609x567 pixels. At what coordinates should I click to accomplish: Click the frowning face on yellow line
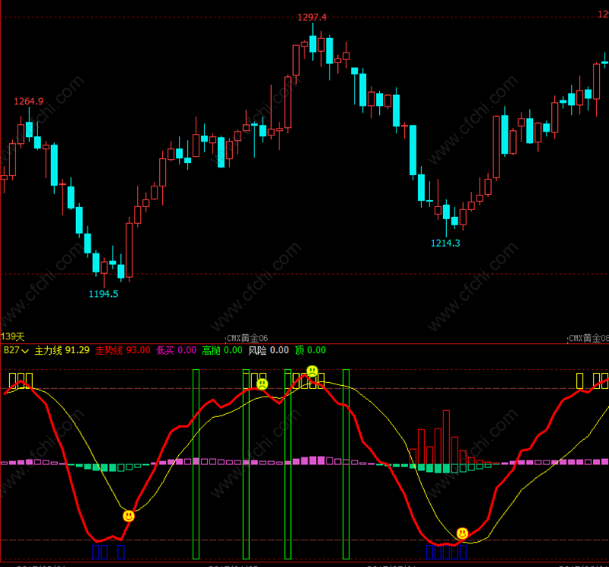pyautogui.click(x=262, y=384)
